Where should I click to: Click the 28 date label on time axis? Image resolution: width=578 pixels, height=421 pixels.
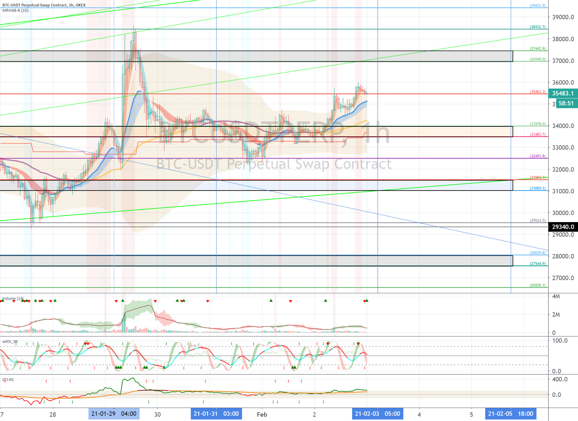[53, 414]
